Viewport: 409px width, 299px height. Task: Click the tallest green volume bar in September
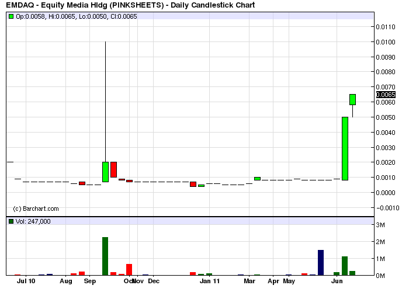pos(105,256)
